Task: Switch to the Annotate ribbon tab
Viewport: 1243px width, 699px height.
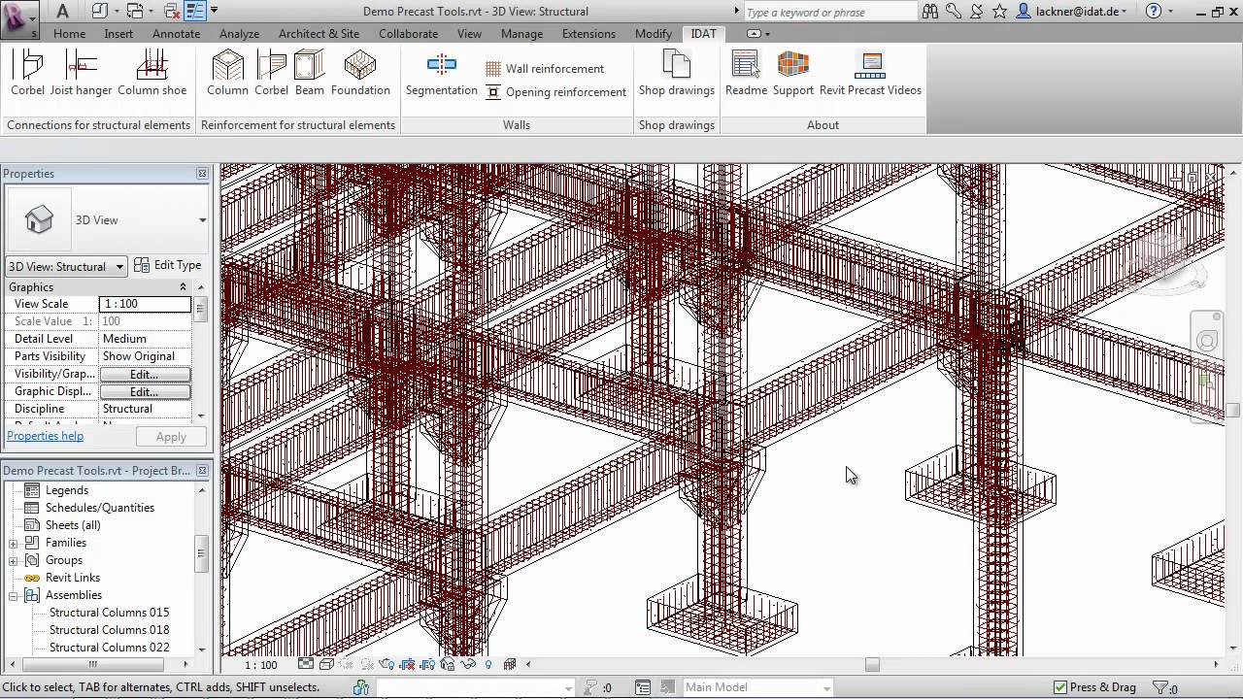Action: 176,33
